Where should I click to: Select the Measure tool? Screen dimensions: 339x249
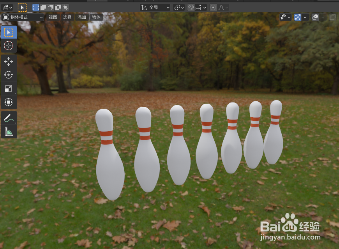(9, 131)
